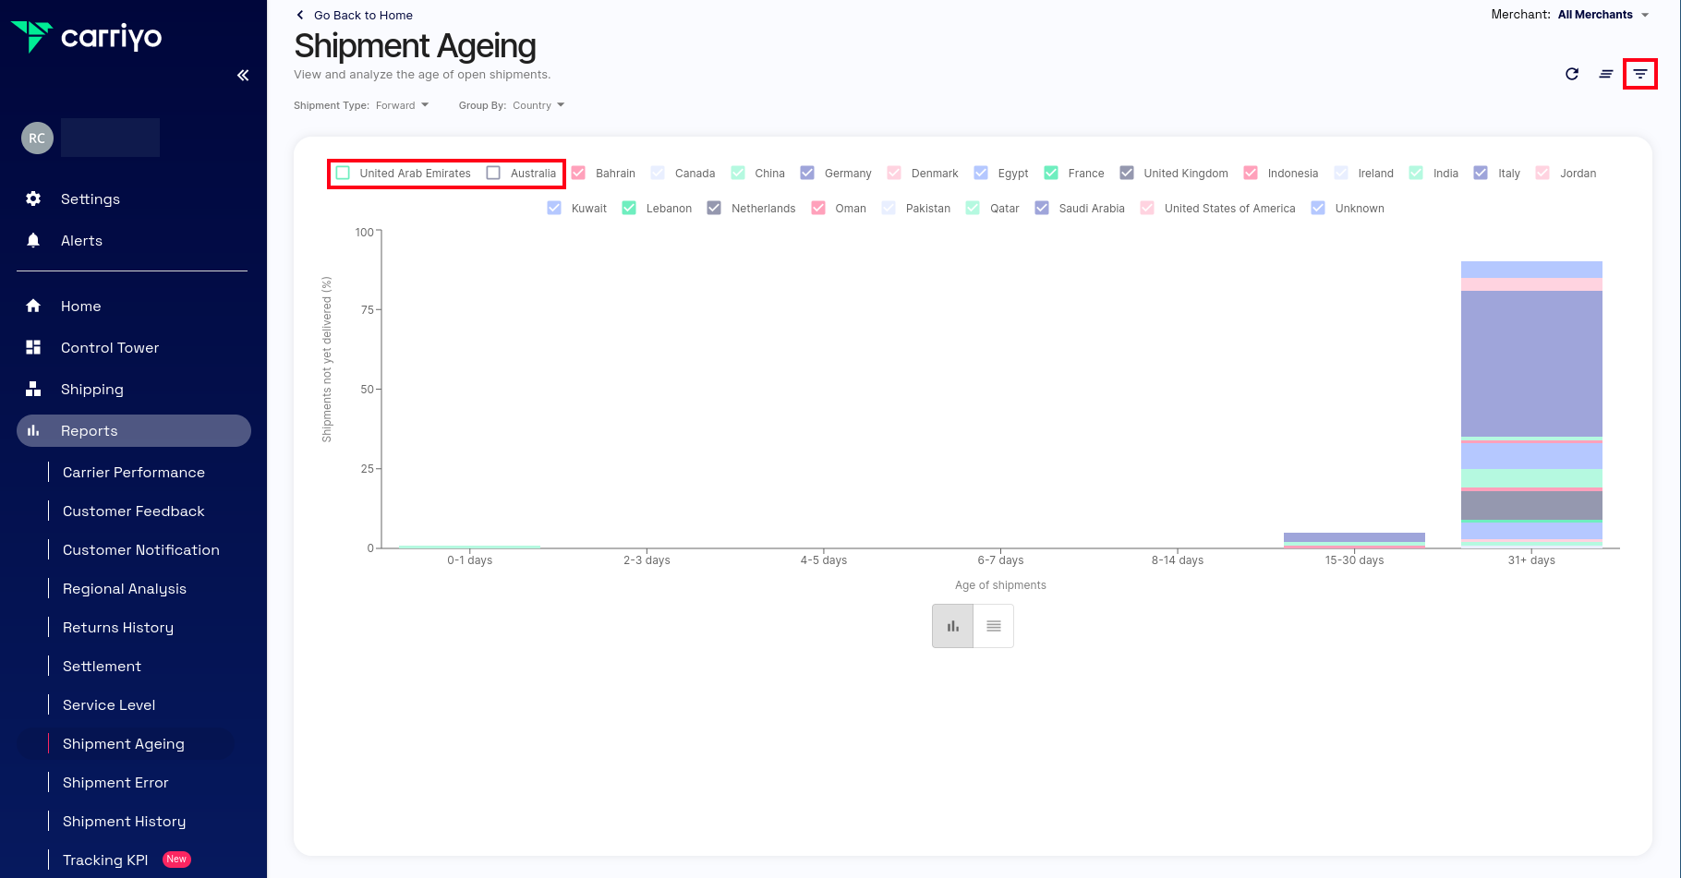The height and width of the screenshot is (878, 1681).
Task: Enable Australia legend checkbox
Action: click(493, 173)
